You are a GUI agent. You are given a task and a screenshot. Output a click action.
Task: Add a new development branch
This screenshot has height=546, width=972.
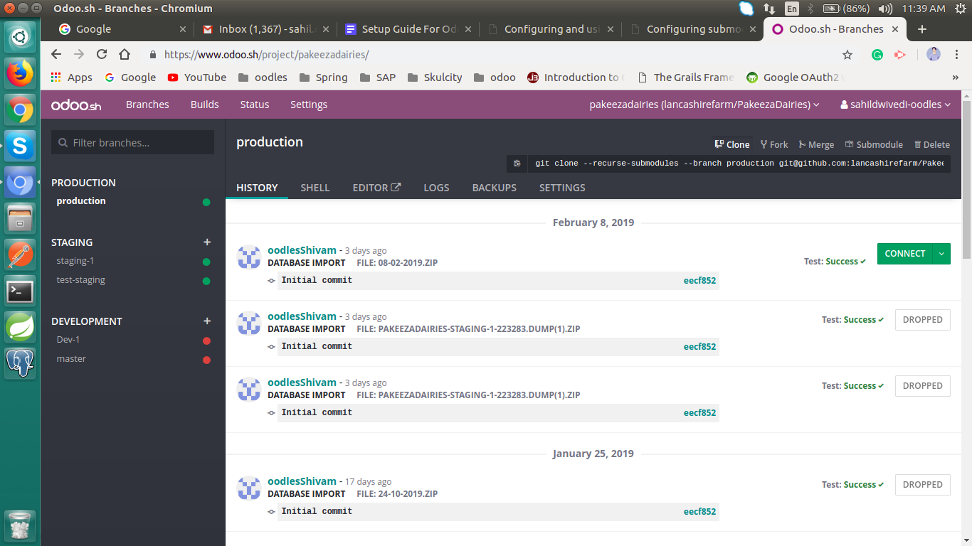coord(207,321)
